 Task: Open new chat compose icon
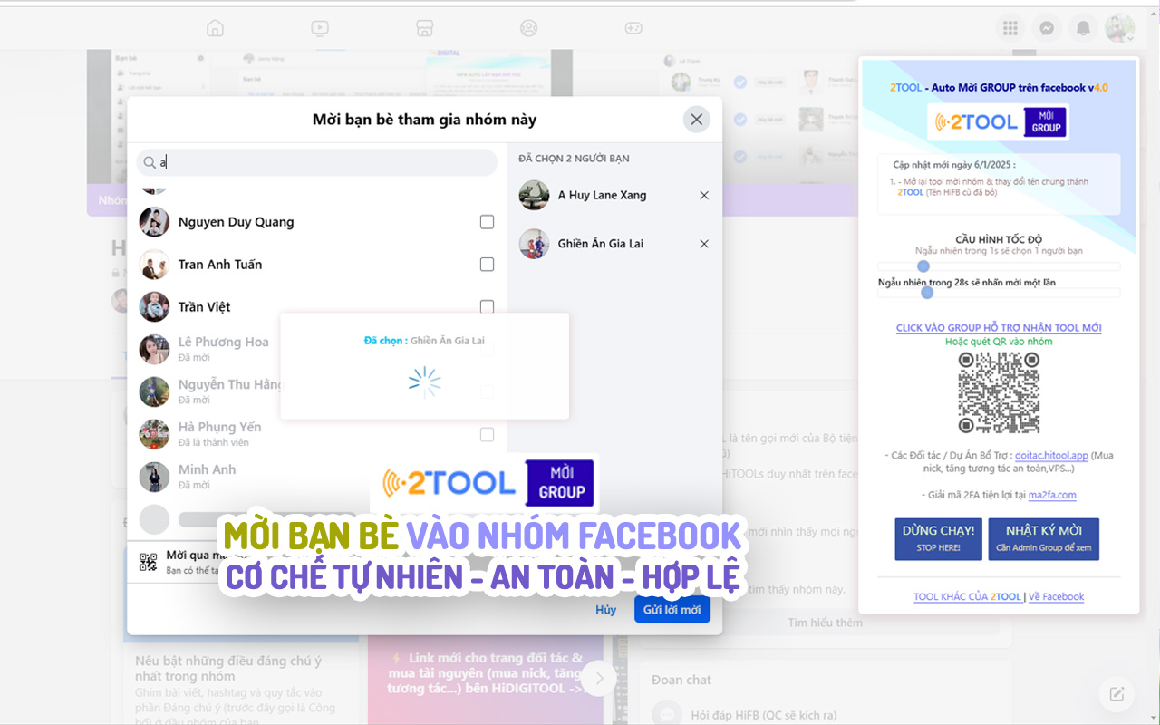coord(1116,693)
